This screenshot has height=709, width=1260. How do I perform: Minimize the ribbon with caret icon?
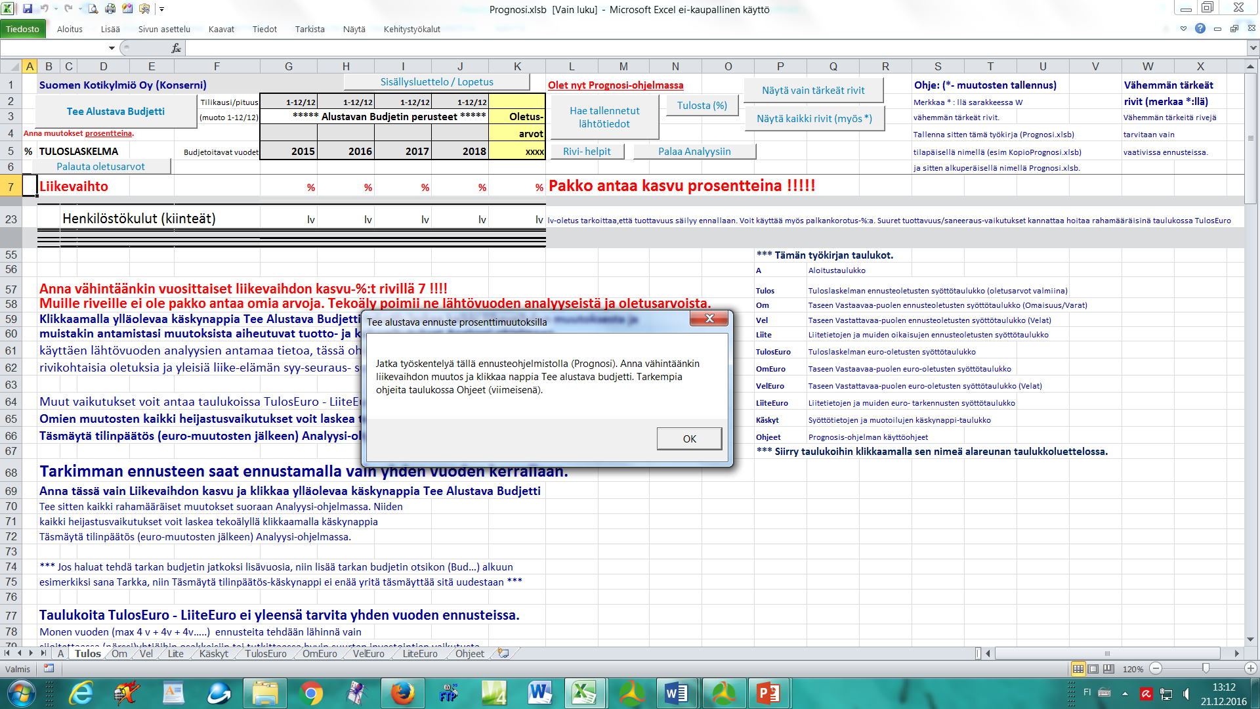pos(1183,28)
